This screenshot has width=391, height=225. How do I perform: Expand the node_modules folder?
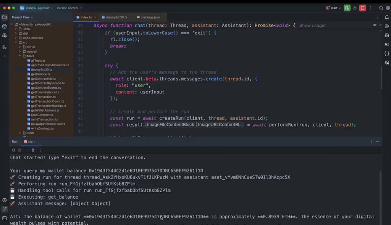tap(16, 38)
